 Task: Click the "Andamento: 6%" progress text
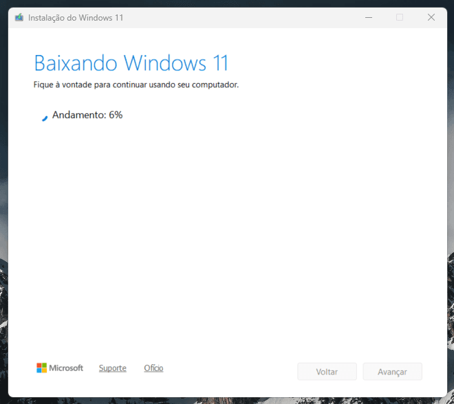[x=87, y=115]
